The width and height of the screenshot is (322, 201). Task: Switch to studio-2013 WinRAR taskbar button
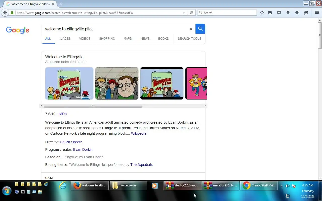coord(182,185)
